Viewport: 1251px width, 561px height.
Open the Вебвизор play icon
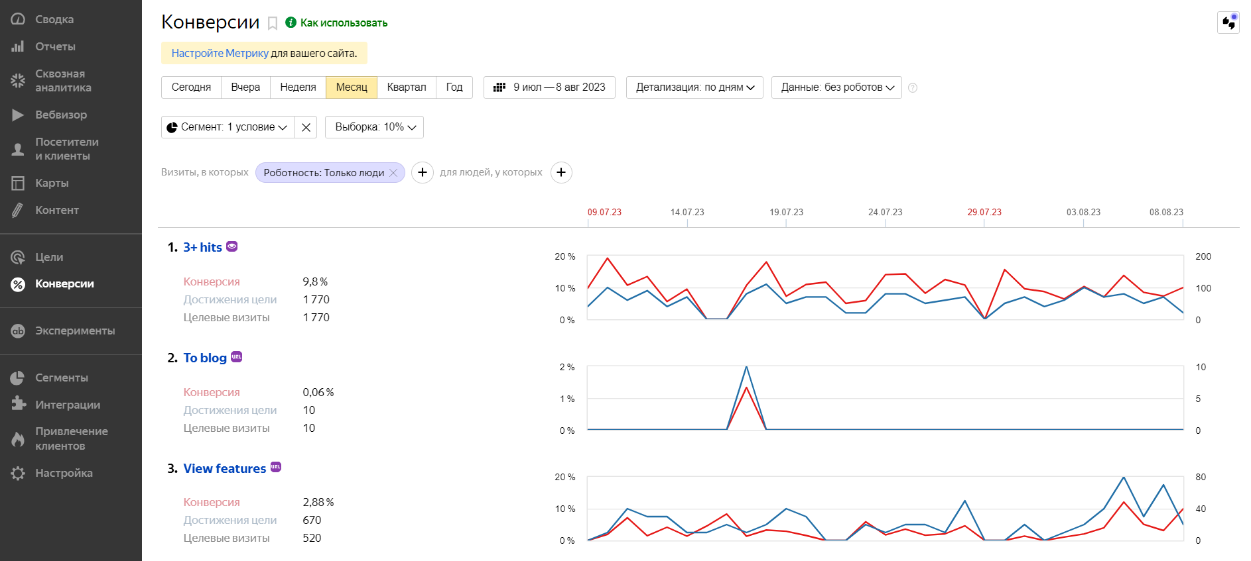(x=18, y=115)
